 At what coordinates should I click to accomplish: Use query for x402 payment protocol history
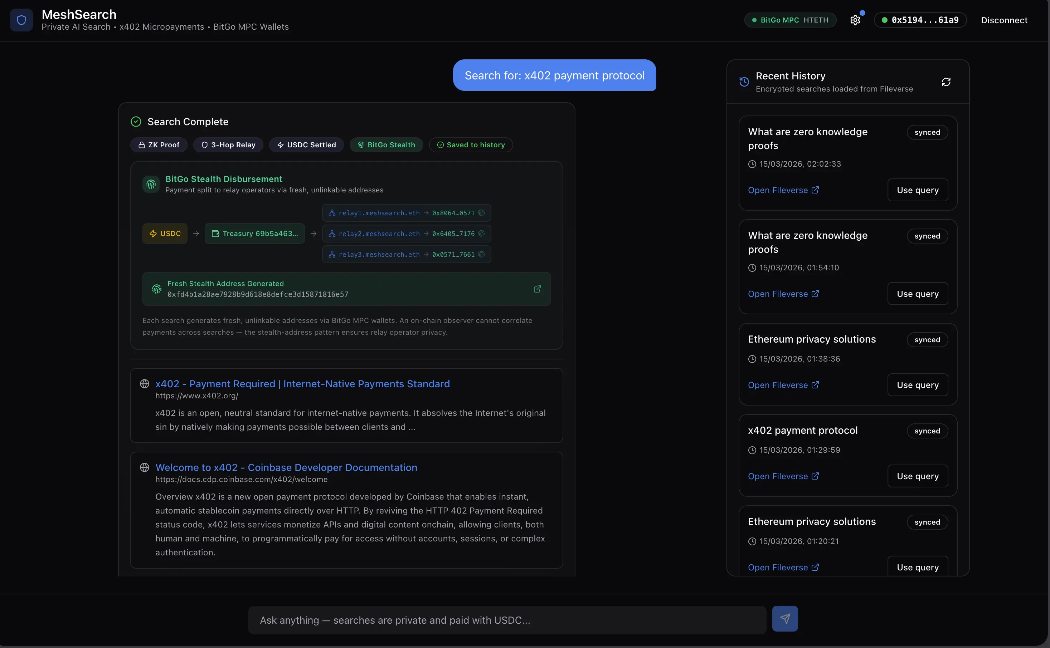click(917, 476)
